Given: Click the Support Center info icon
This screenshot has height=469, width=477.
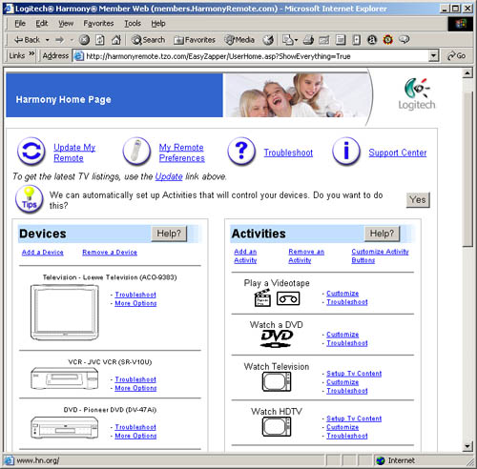Looking at the screenshot, I should (346, 152).
